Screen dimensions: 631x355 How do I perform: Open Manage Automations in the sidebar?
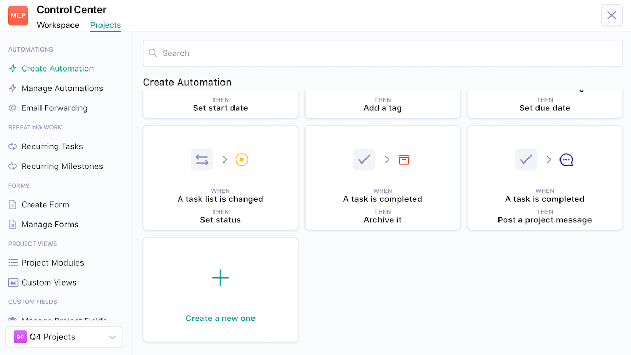click(x=62, y=88)
